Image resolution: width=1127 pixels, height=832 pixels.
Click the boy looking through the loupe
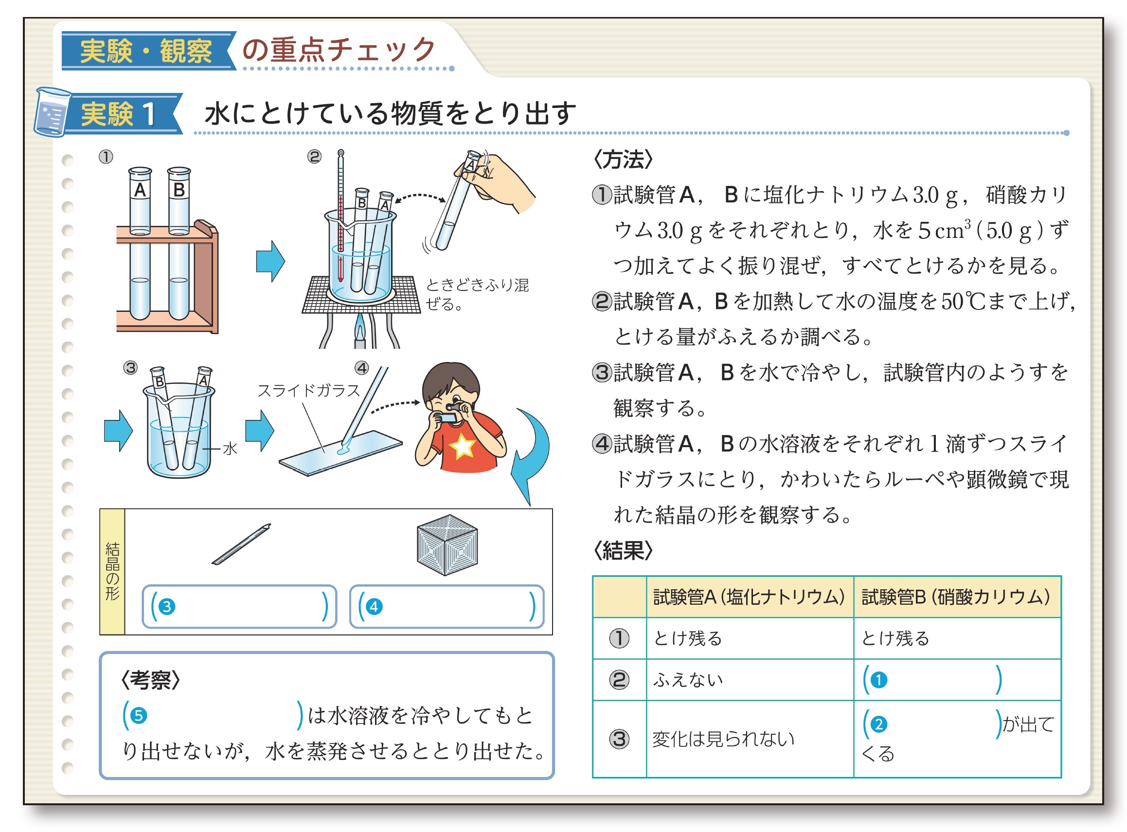coord(461,418)
